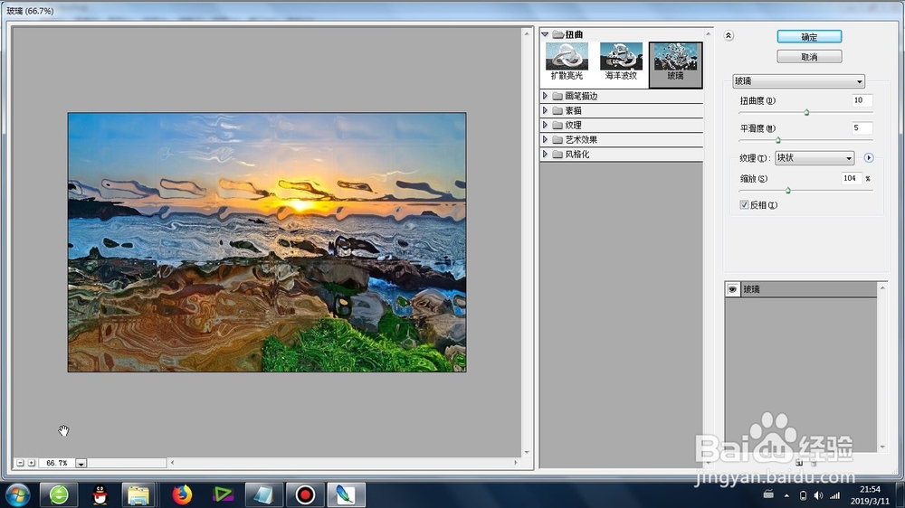Expand the 画笔描边 filter category
905x508 pixels.
[x=545, y=96]
